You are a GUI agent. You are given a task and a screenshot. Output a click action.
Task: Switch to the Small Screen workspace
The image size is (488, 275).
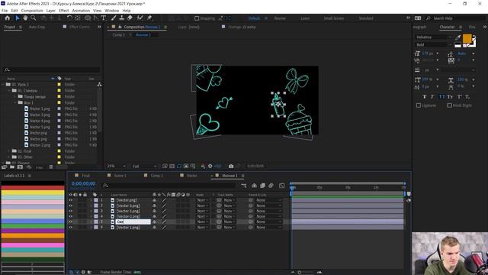[x=334, y=18]
